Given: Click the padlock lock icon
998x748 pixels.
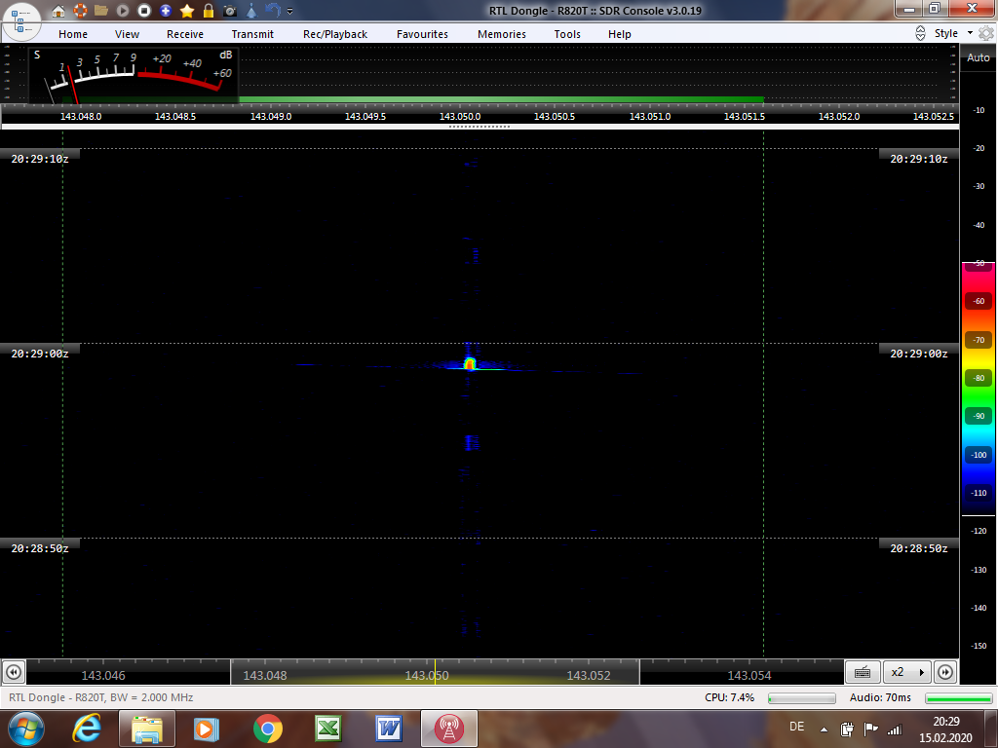Looking at the screenshot, I should click(x=209, y=11).
